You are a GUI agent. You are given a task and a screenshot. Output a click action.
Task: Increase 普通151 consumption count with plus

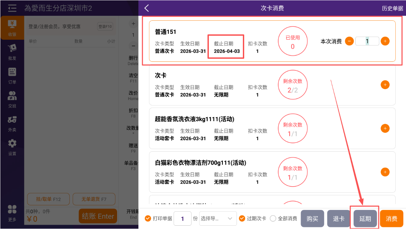tap(385, 41)
